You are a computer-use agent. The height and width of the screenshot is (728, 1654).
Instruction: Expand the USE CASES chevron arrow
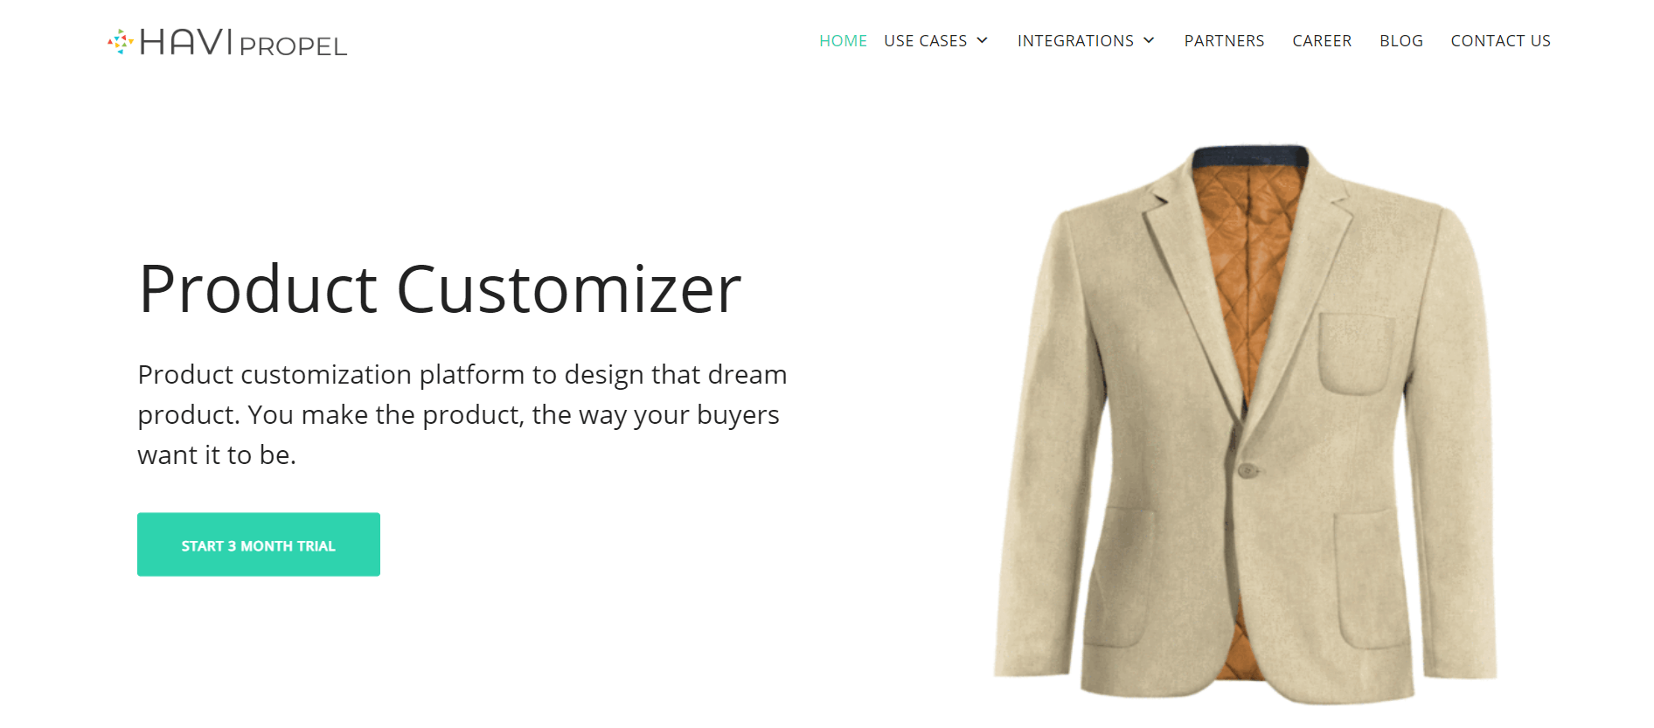(x=982, y=40)
